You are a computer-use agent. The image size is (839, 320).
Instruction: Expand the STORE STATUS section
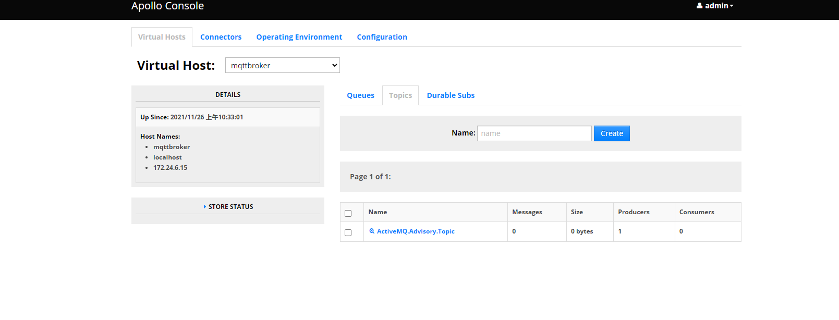228,207
